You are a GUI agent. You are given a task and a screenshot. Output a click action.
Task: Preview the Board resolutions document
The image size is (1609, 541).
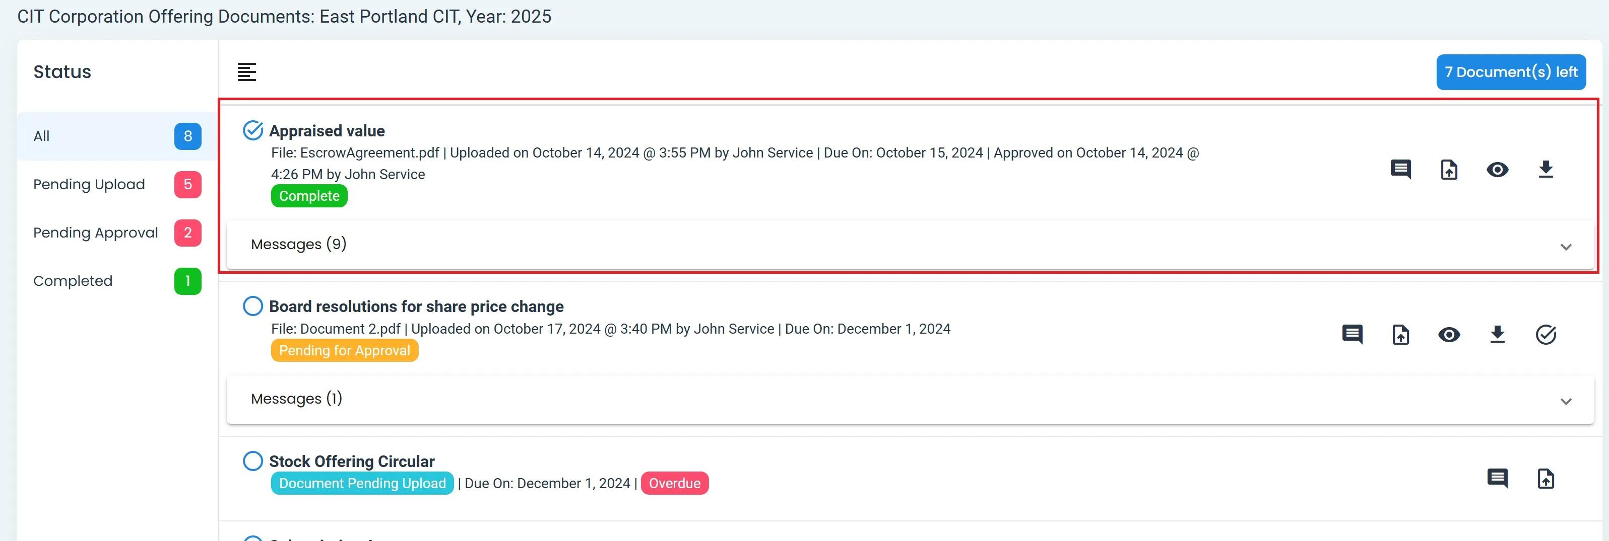pos(1449,335)
